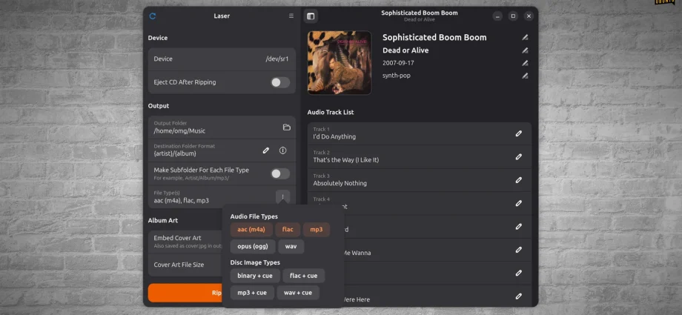
Task: Edit the album title Sophisticated Boom Boom
Action: (525, 37)
